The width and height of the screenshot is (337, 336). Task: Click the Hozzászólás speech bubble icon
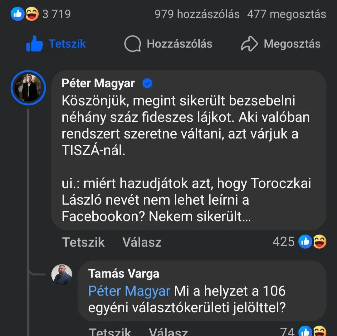(x=132, y=44)
